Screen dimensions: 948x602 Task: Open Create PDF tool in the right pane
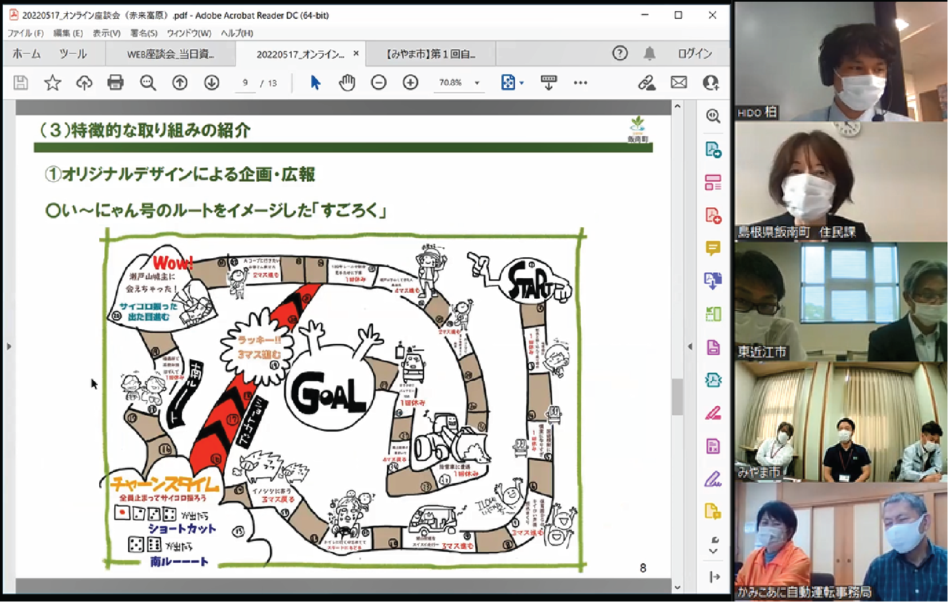713,215
